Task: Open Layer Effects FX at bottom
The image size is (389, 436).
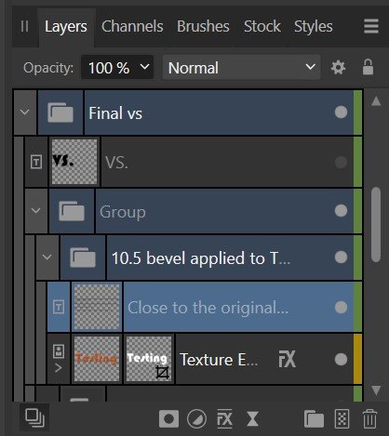Action: tap(224, 419)
